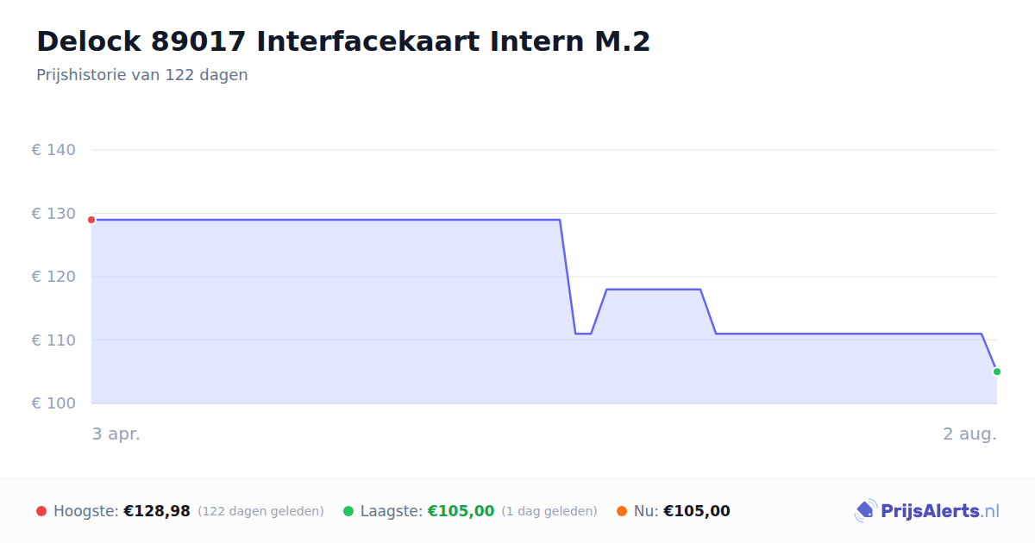The height and width of the screenshot is (543, 1035).
Task: Click the 2 aug. end date label
Action: tap(969, 434)
